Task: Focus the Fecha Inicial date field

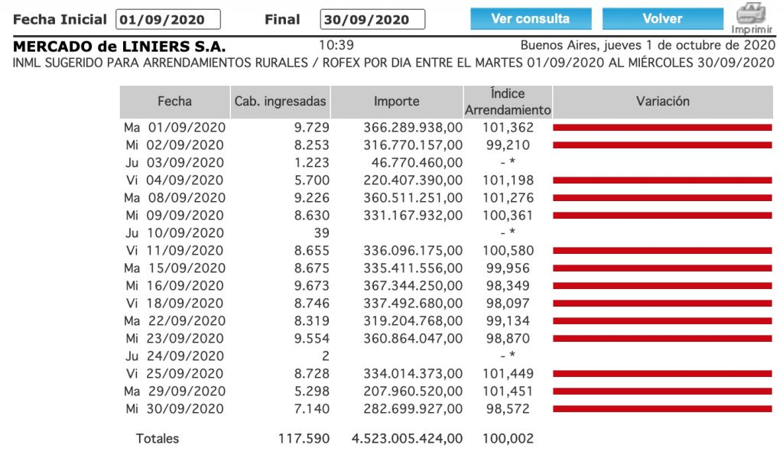Action: pyautogui.click(x=168, y=20)
